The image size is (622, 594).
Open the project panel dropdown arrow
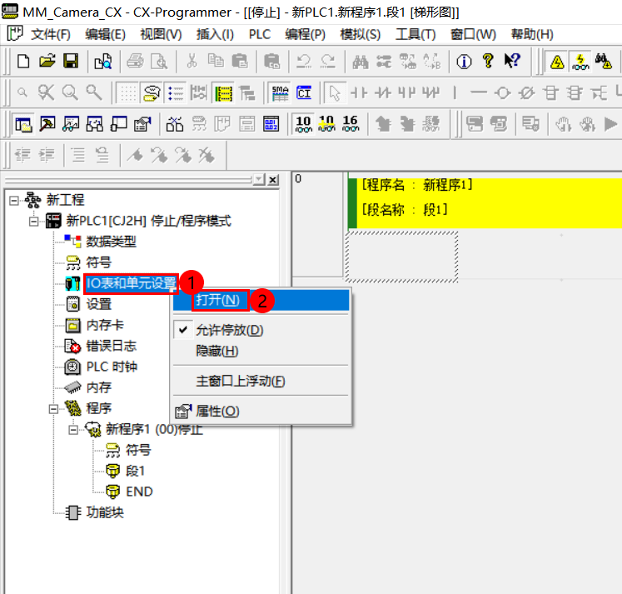point(259,180)
